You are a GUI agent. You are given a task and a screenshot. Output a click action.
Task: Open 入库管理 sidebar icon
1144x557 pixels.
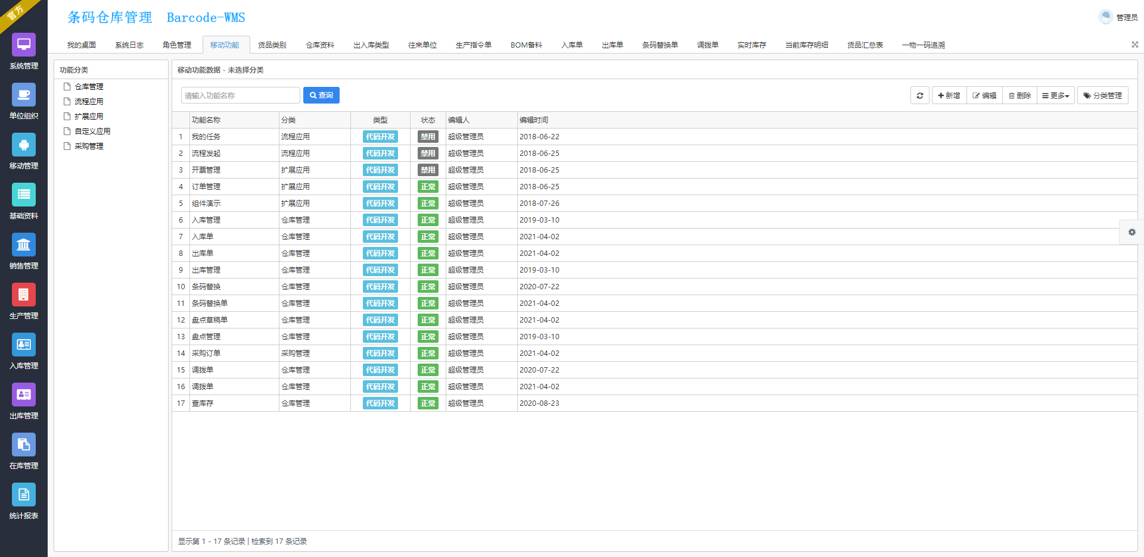click(24, 345)
